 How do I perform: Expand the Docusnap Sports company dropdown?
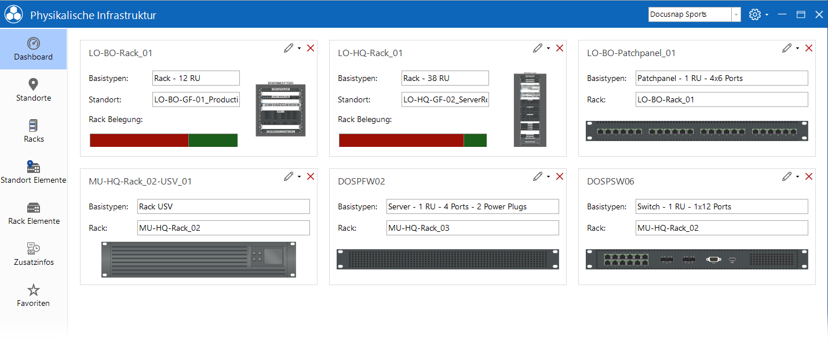tap(736, 14)
